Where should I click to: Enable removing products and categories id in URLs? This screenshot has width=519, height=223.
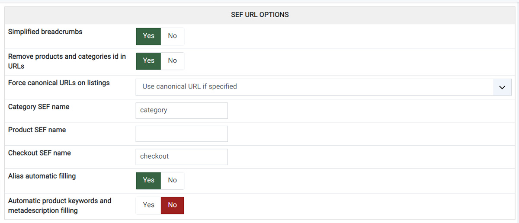[x=148, y=61]
